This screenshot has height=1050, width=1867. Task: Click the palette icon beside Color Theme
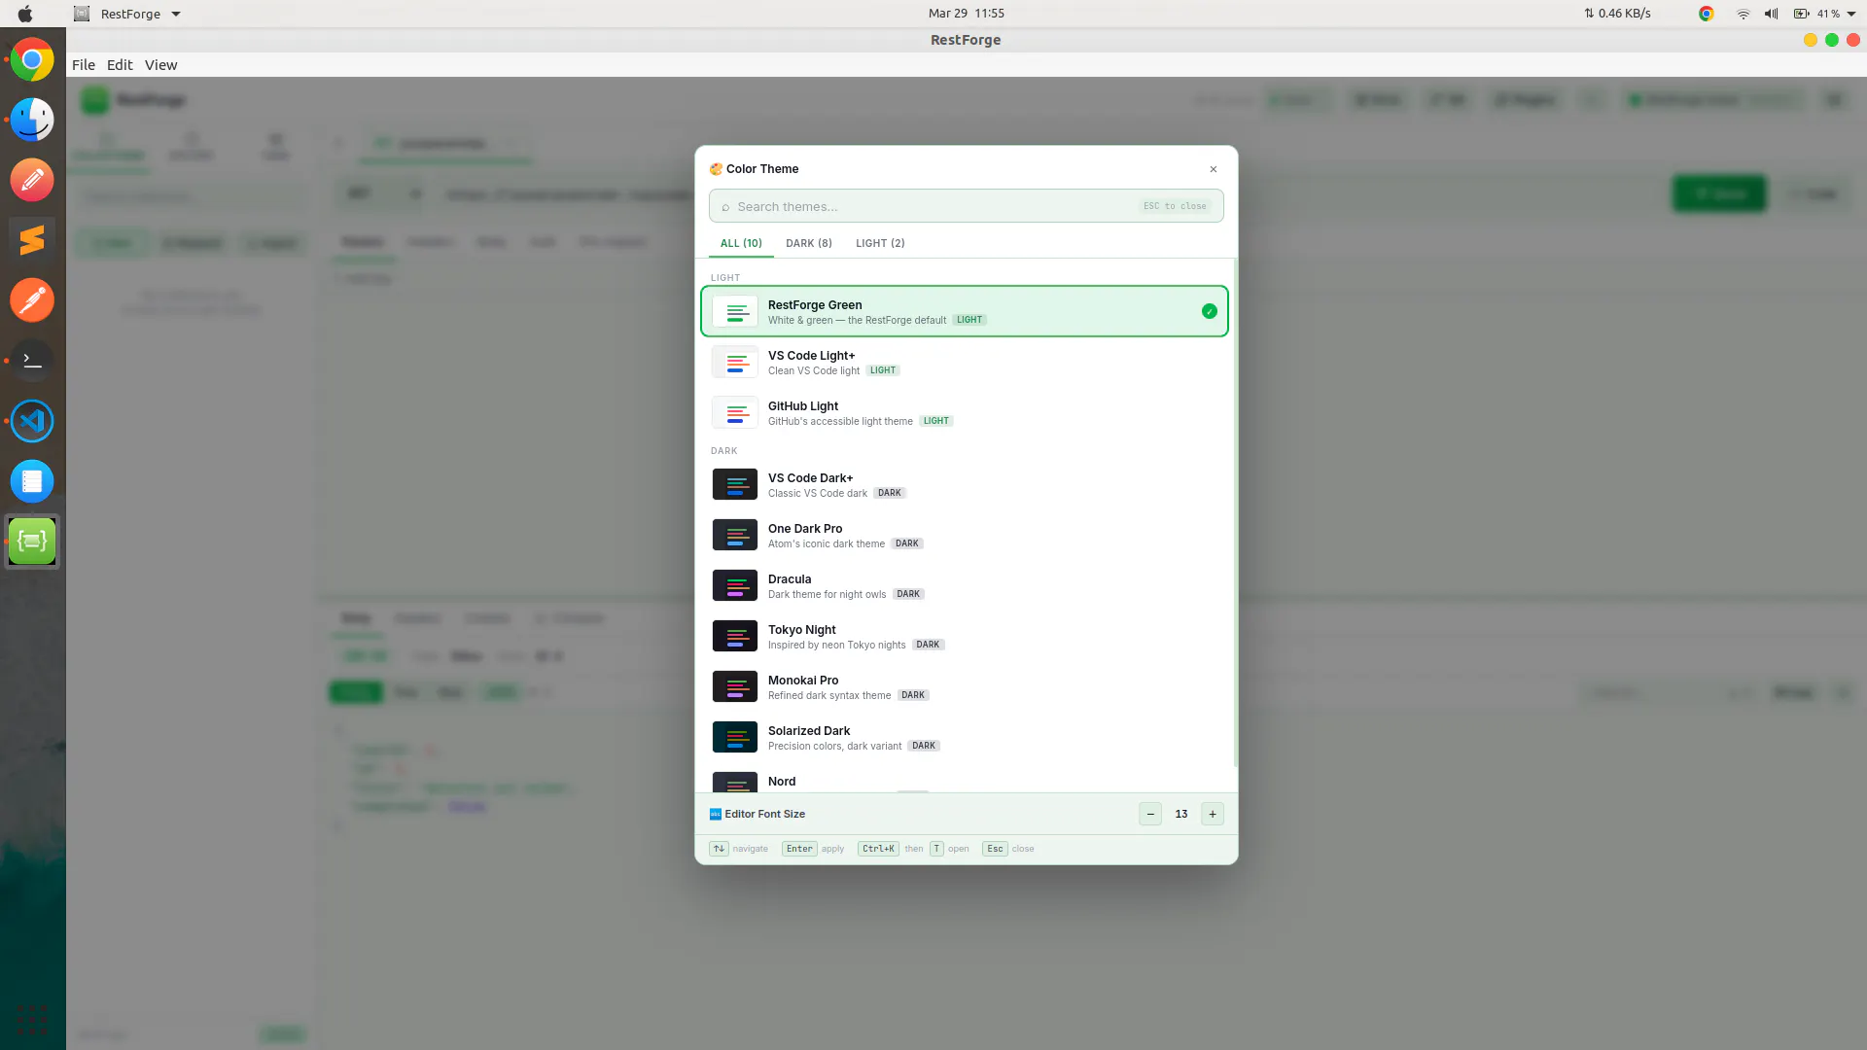716,169
